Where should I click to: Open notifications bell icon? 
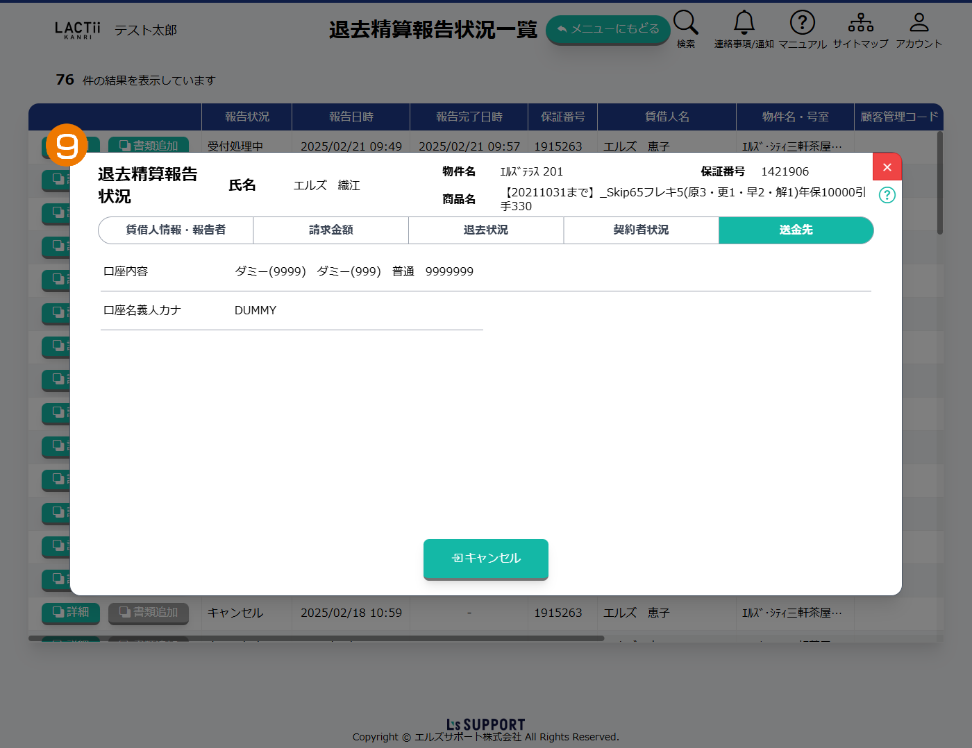coord(744,23)
